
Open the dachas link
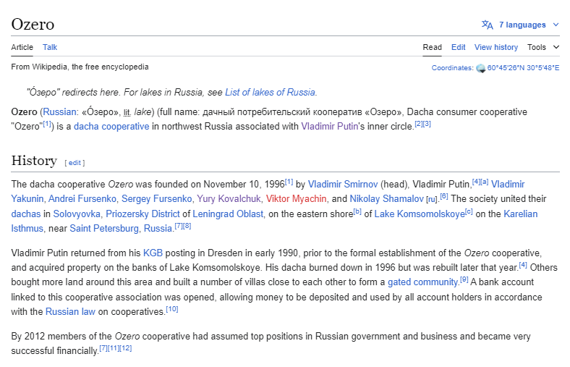[x=26, y=214]
